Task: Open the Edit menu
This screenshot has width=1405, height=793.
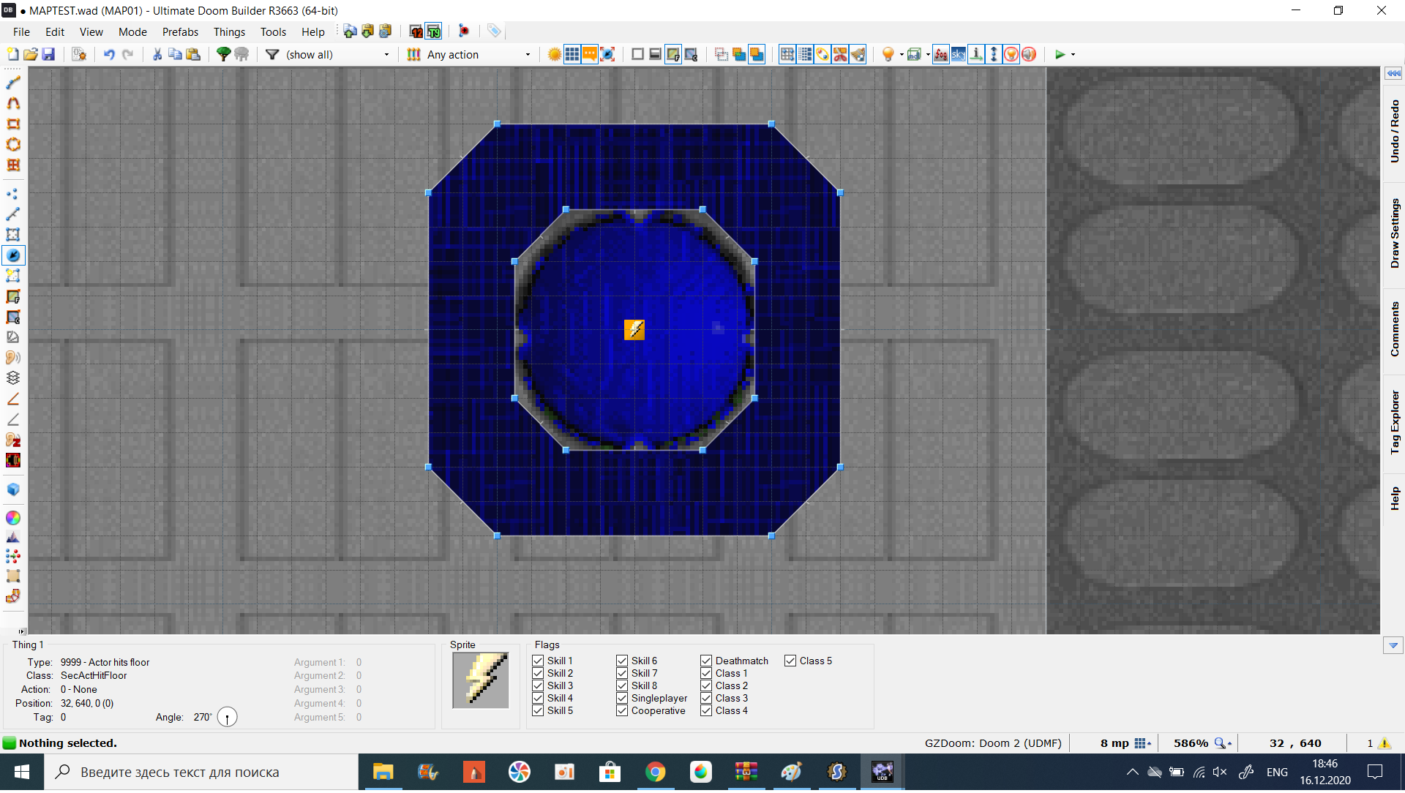Action: coord(55,32)
